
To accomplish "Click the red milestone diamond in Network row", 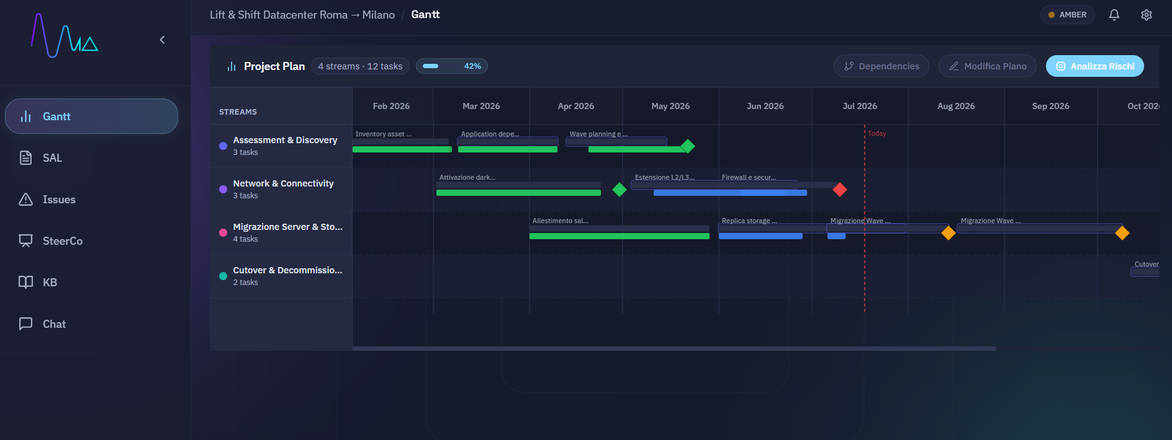I will (x=840, y=190).
